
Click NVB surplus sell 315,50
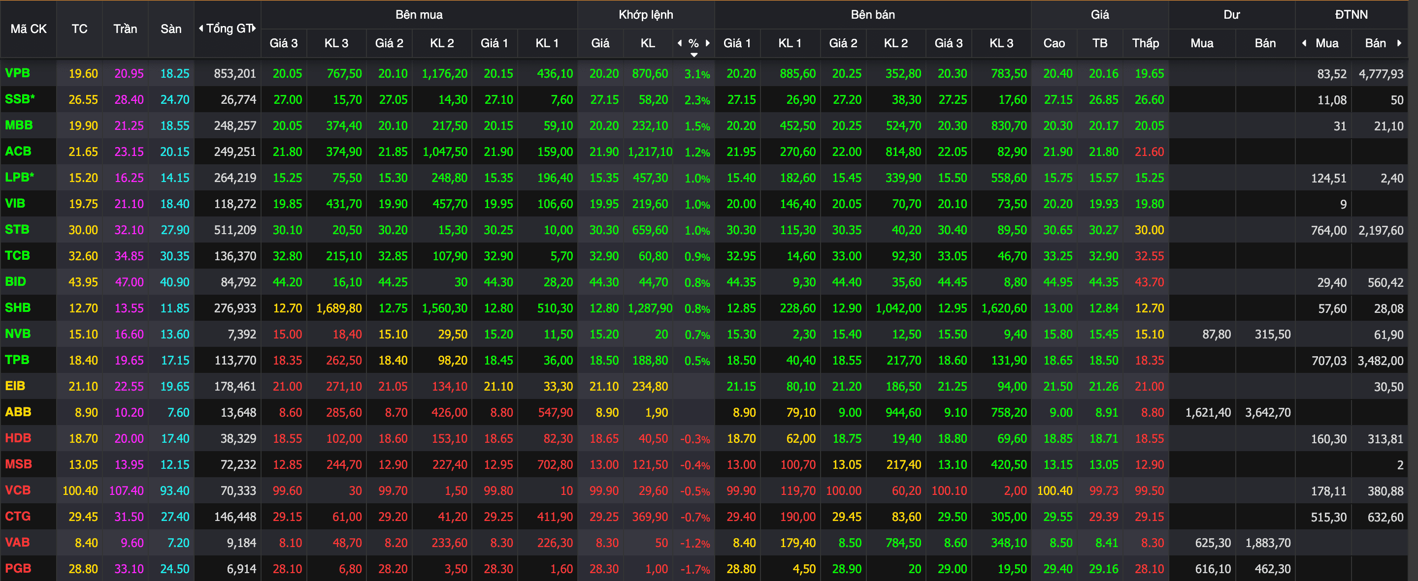pyautogui.click(x=1272, y=334)
